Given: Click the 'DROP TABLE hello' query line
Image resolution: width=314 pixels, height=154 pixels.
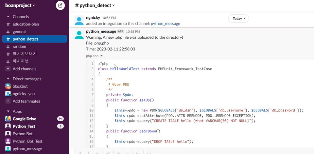Looking at the screenshot, I should point(154,142).
